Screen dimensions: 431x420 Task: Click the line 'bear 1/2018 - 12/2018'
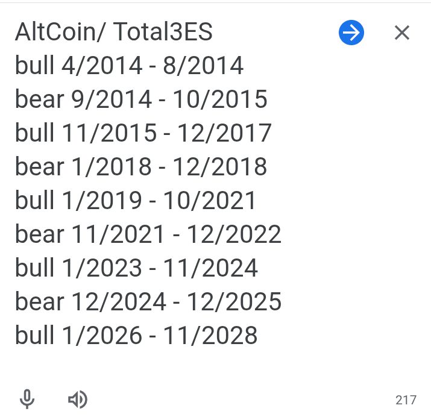tap(141, 167)
